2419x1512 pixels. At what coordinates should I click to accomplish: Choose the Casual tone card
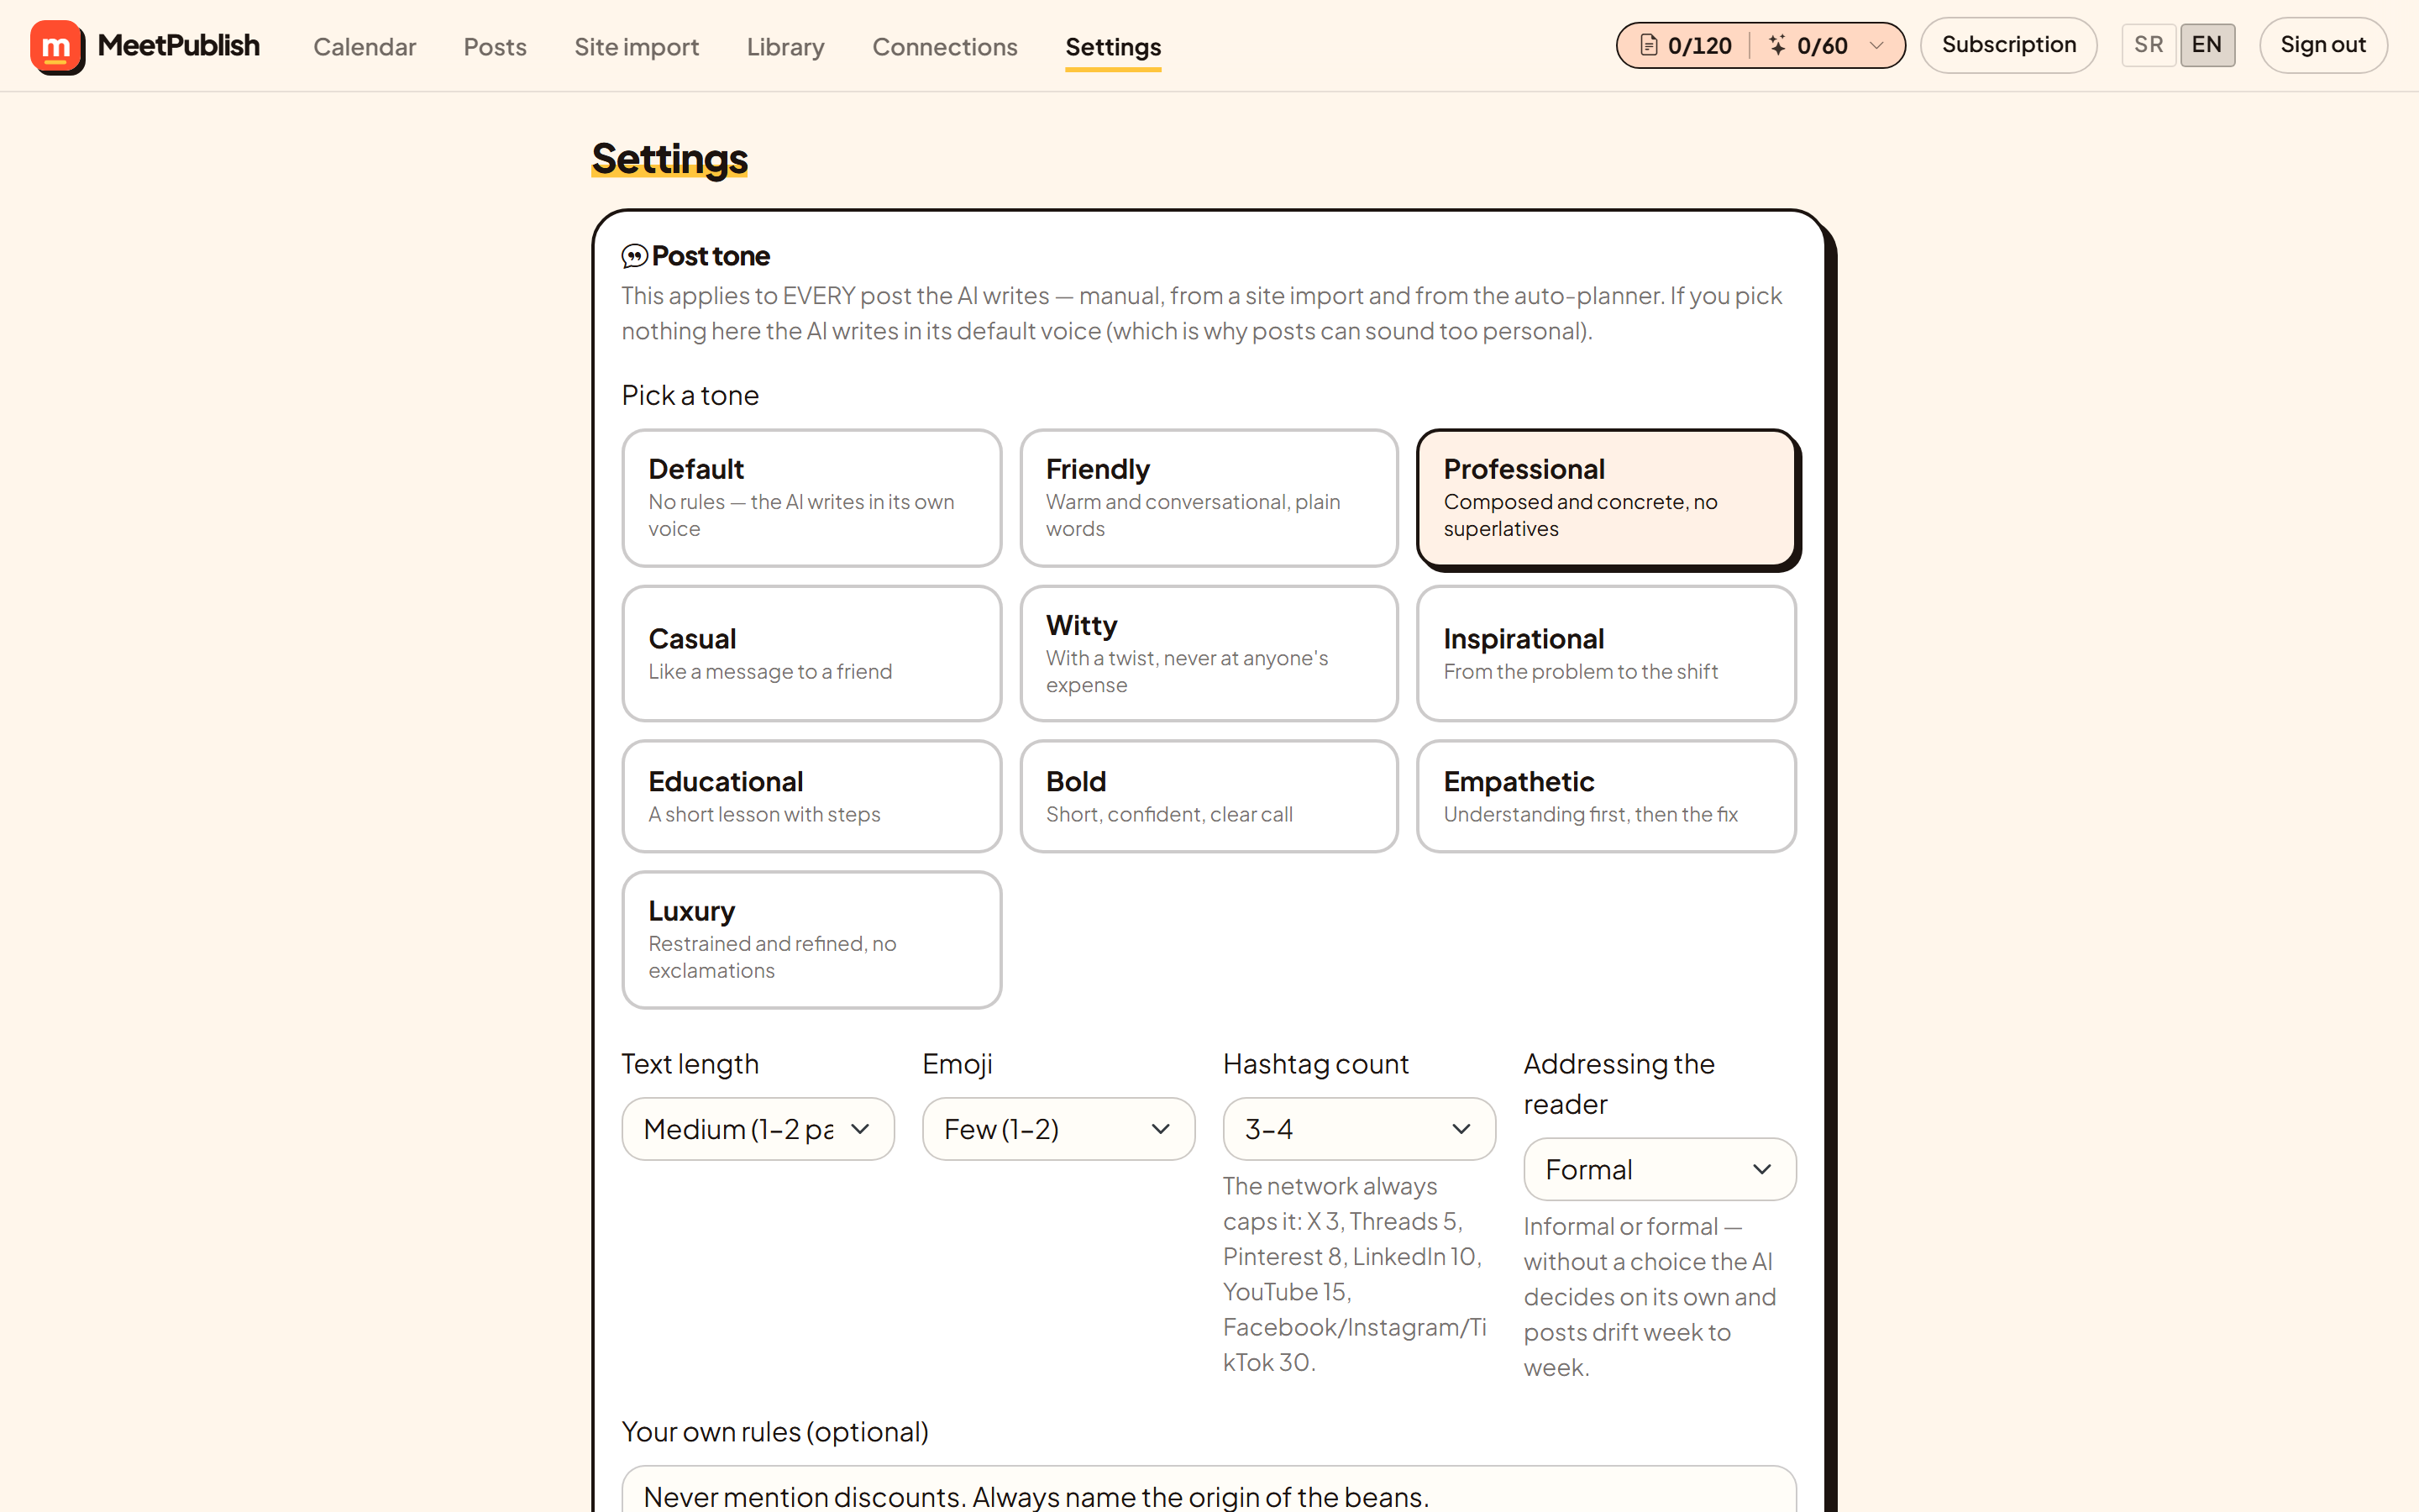(811, 653)
